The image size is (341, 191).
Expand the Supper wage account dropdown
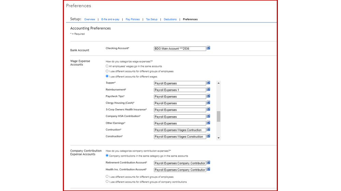tap(208, 83)
